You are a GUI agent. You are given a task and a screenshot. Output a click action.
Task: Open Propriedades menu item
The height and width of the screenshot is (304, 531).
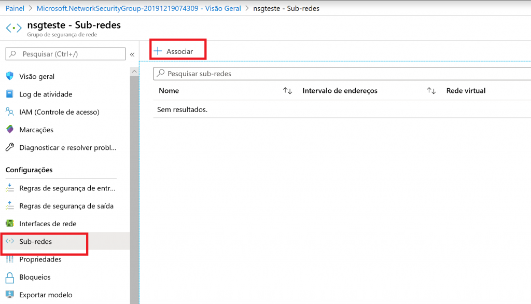tap(40, 259)
